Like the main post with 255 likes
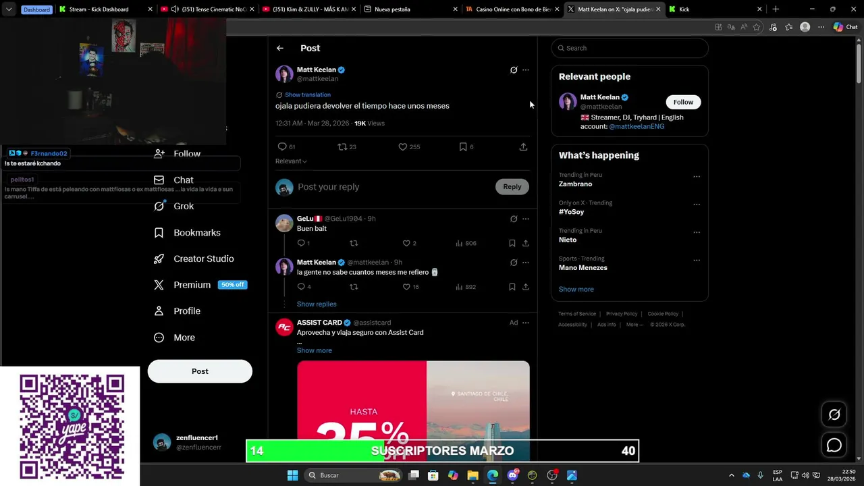Screen dimensions: 864x486 click(x=409, y=146)
